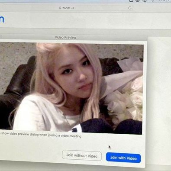This screenshot has height=171, width=171.
Task: Toggle the show video preview dialog option
Action: pyautogui.click(x=41, y=135)
